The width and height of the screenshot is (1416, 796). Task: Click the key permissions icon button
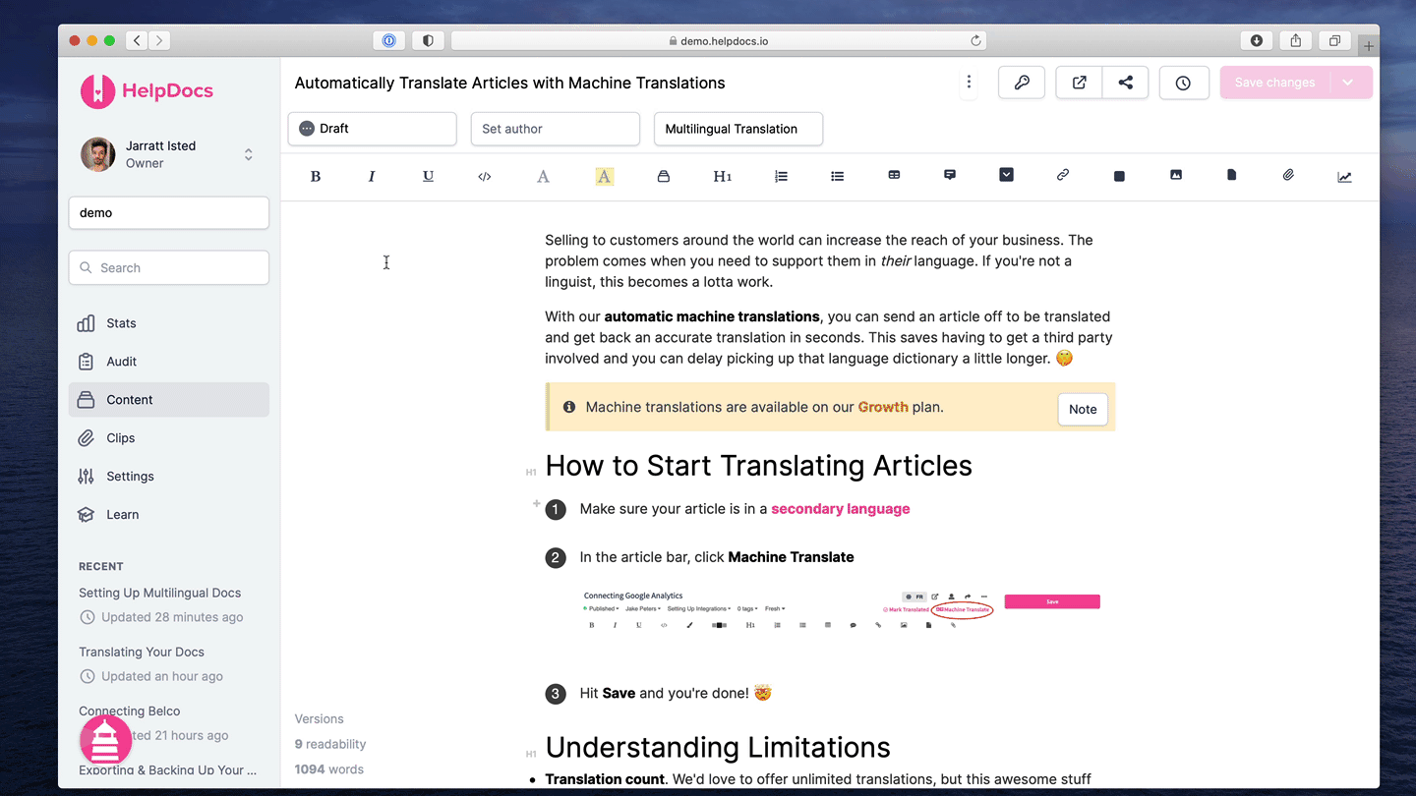pyautogui.click(x=1022, y=83)
